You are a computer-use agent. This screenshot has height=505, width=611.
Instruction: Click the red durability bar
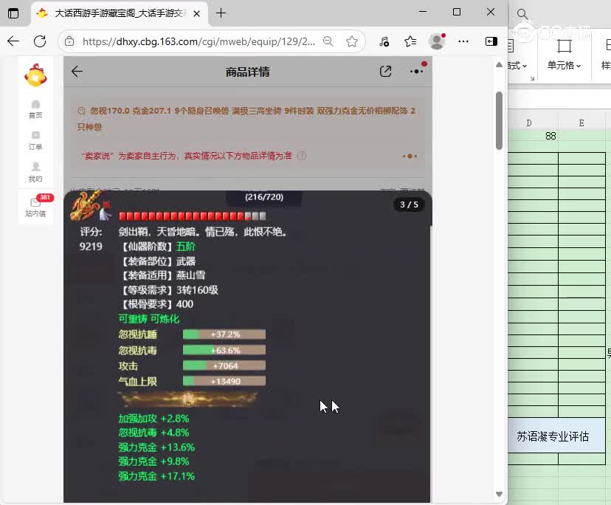(193, 216)
